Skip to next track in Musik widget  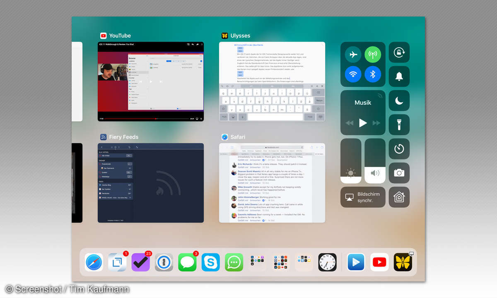pyautogui.click(x=376, y=123)
